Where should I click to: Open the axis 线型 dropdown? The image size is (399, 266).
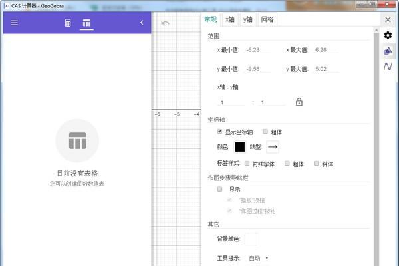click(x=273, y=147)
